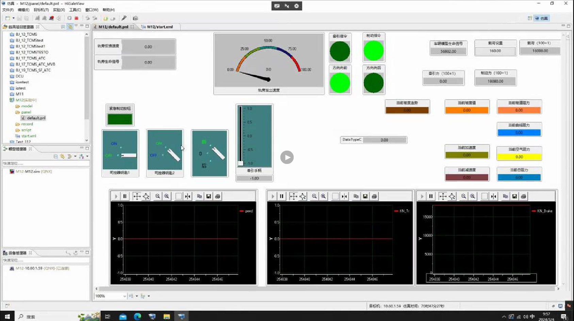
Task: Print the KN_Tr chart
Action: pyautogui.click(x=374, y=196)
